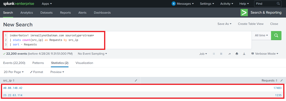Export search results with download icon
This screenshot has width=286, height=101.
[x=244, y=54]
